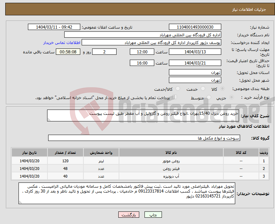The height and width of the screenshot is (224, 275).
Task: Click row number 2 cell
Action: (x=264, y=169)
